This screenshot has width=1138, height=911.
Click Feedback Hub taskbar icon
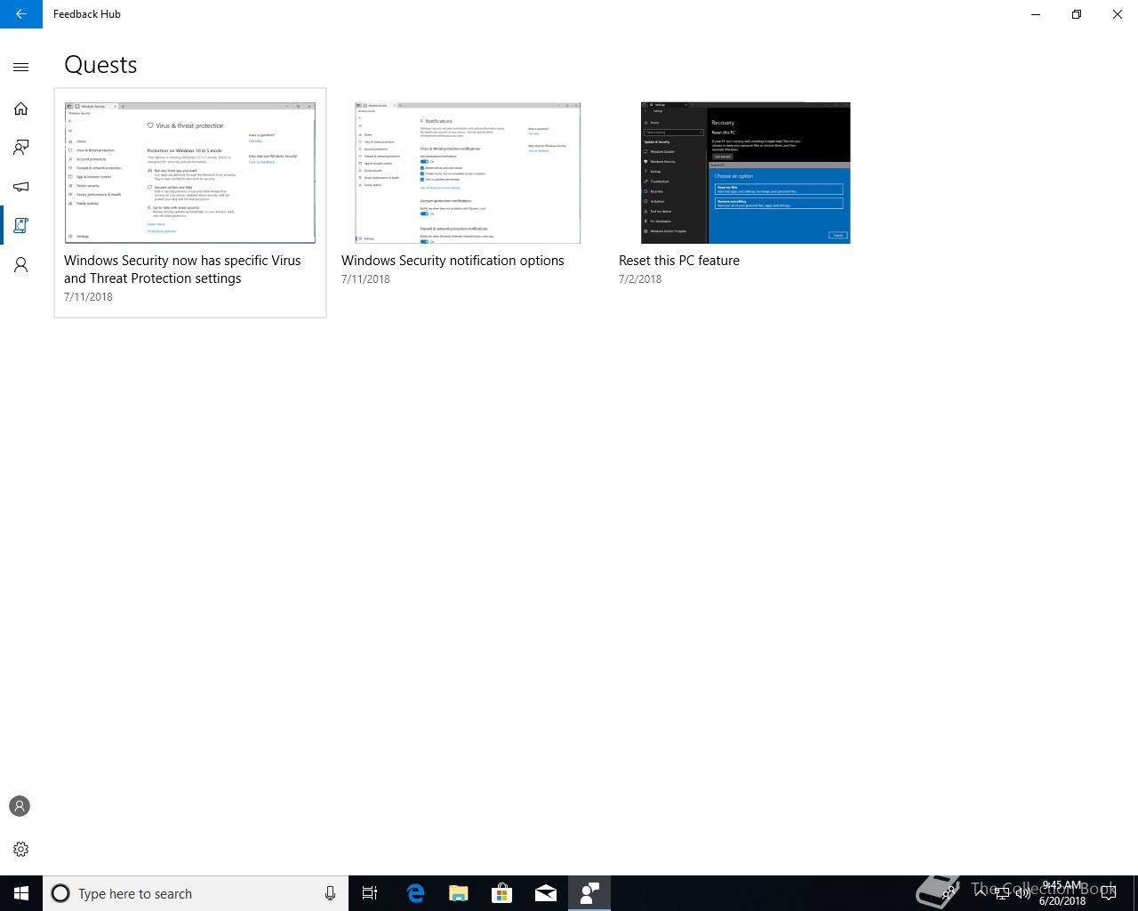[x=589, y=893]
